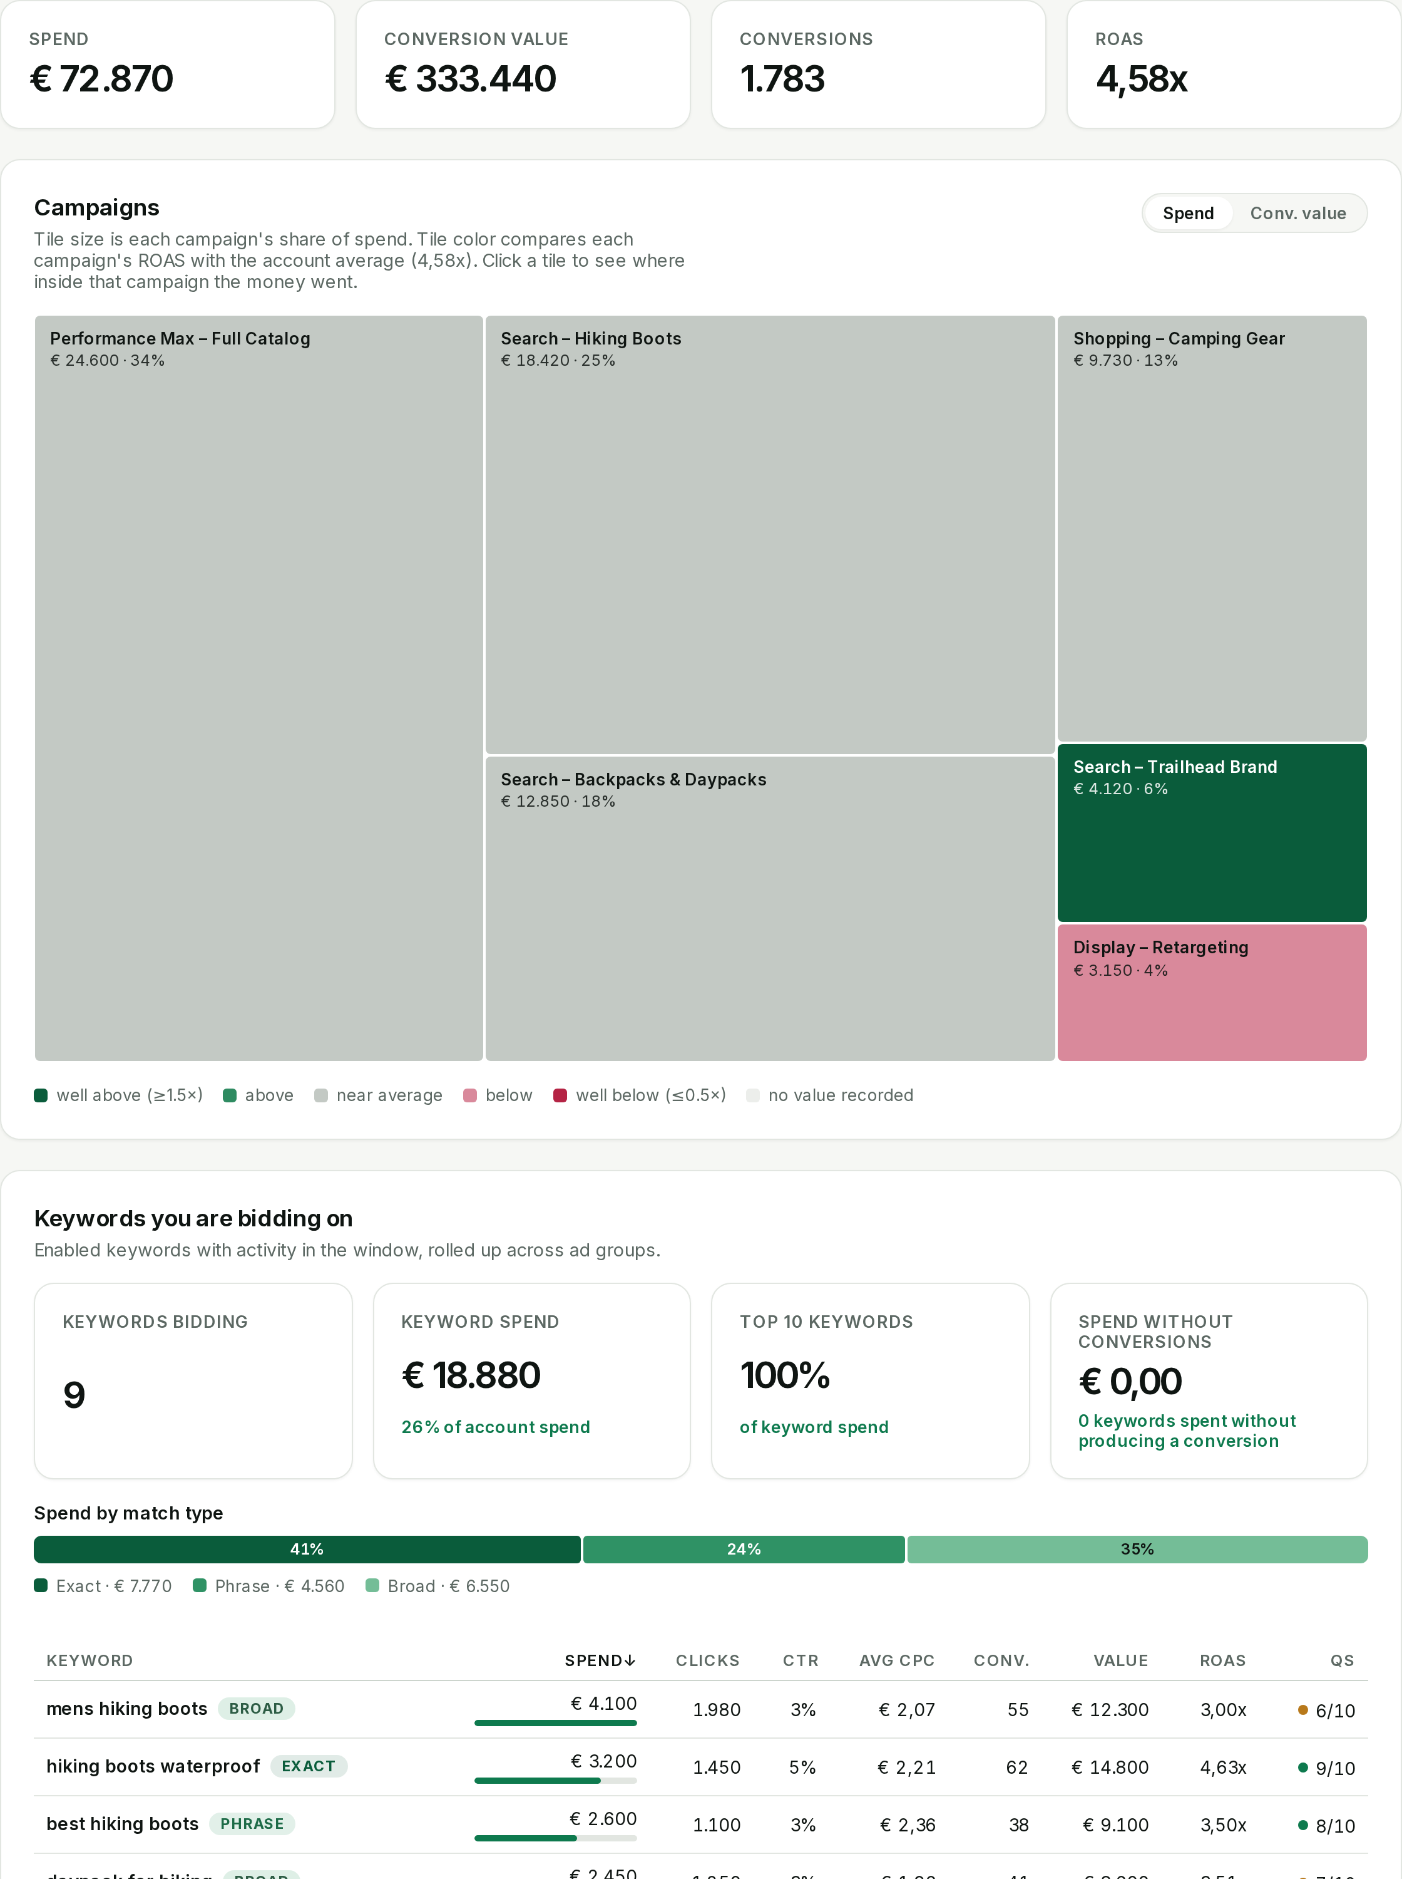Click the QS column header

coord(1342,1661)
